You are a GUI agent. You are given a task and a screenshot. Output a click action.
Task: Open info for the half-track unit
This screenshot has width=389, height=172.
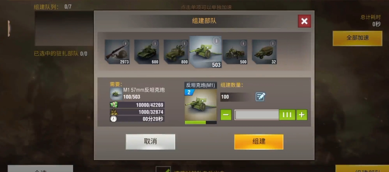(273, 43)
